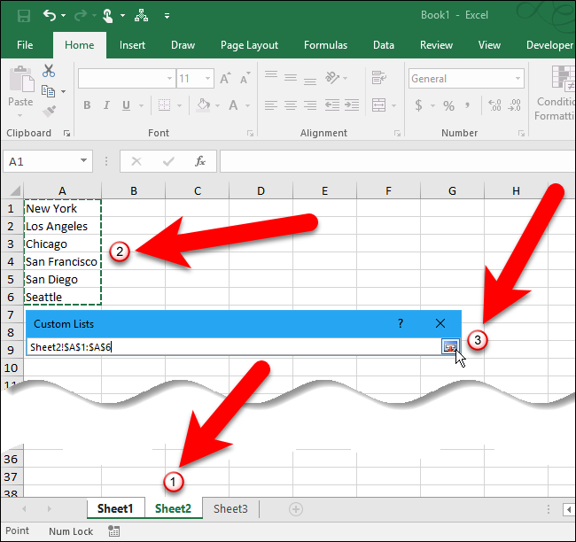Expand the Name Box dropdown
The image size is (576, 542).
pyautogui.click(x=84, y=161)
